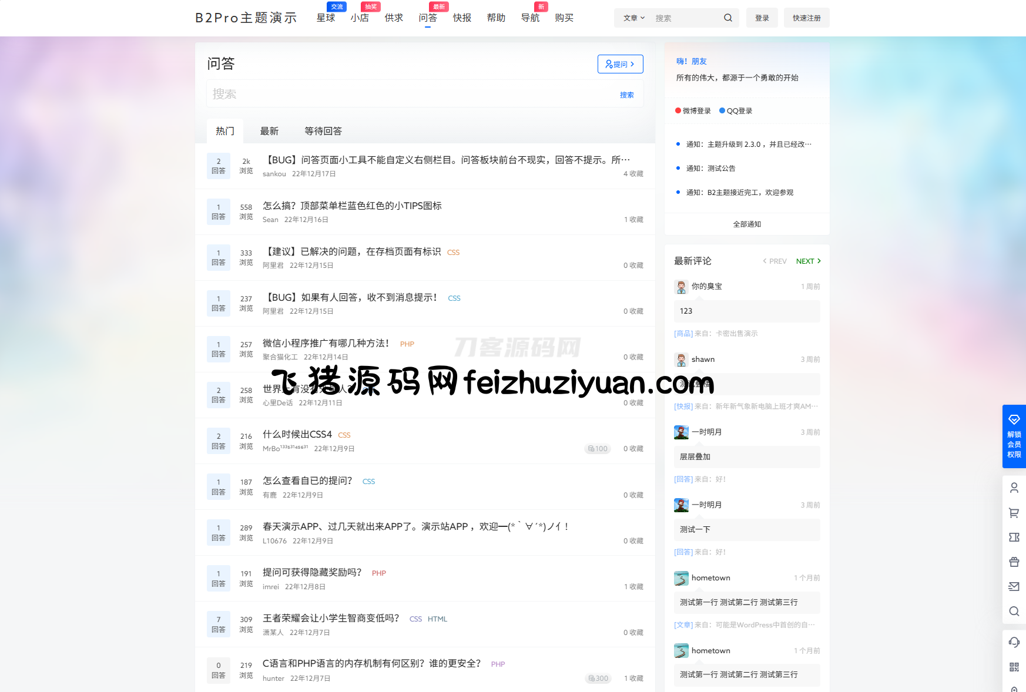Image resolution: width=1026 pixels, height=692 pixels.
Task: Go to PREV page of latest comments
Action: click(x=774, y=261)
